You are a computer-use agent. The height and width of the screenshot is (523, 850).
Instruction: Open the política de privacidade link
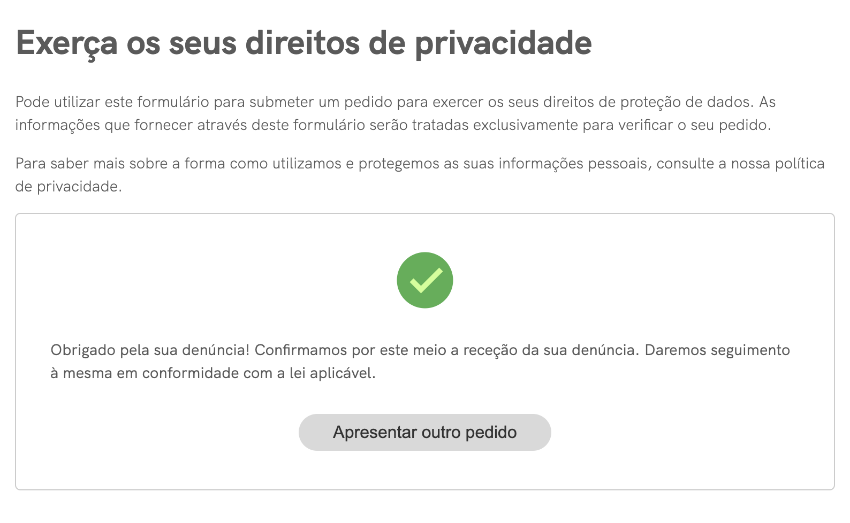coord(799,165)
